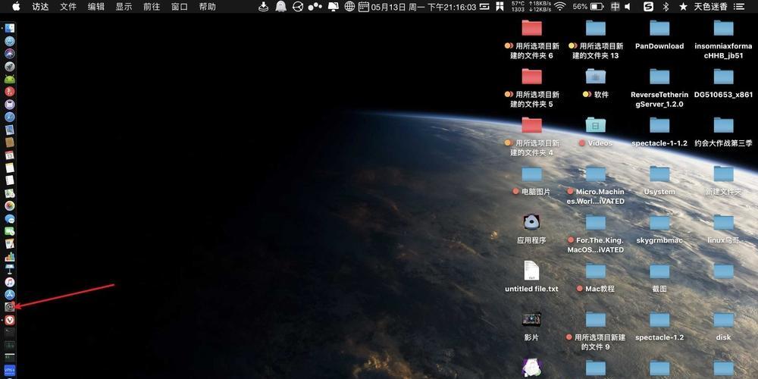Open Vivaldi red V icon in Dock
The image size is (758, 379).
coord(10,320)
